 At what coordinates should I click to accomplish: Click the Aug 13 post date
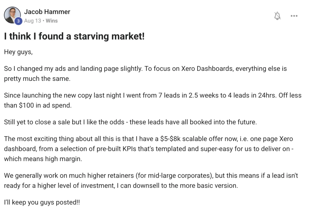coord(32,21)
